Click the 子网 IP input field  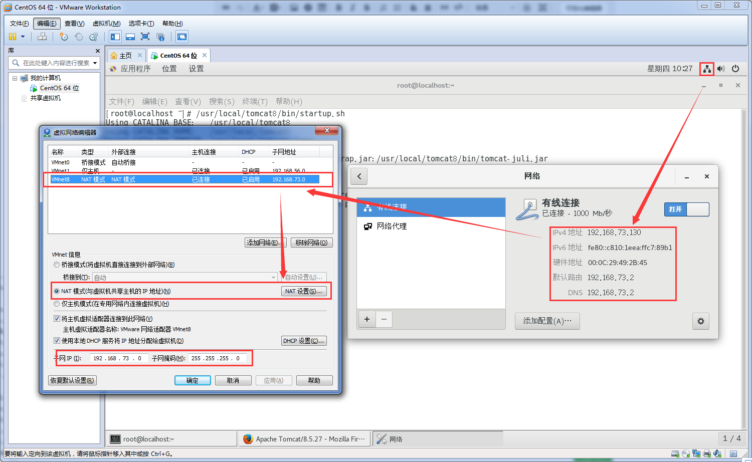point(119,358)
